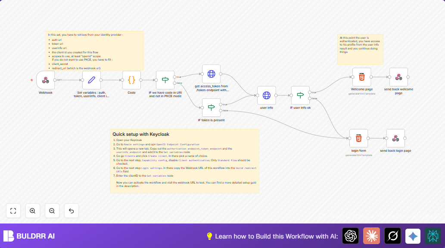The image size is (445, 248).
Task: Click the red lightning trigger icon beside Webhook
Action: click(32, 80)
